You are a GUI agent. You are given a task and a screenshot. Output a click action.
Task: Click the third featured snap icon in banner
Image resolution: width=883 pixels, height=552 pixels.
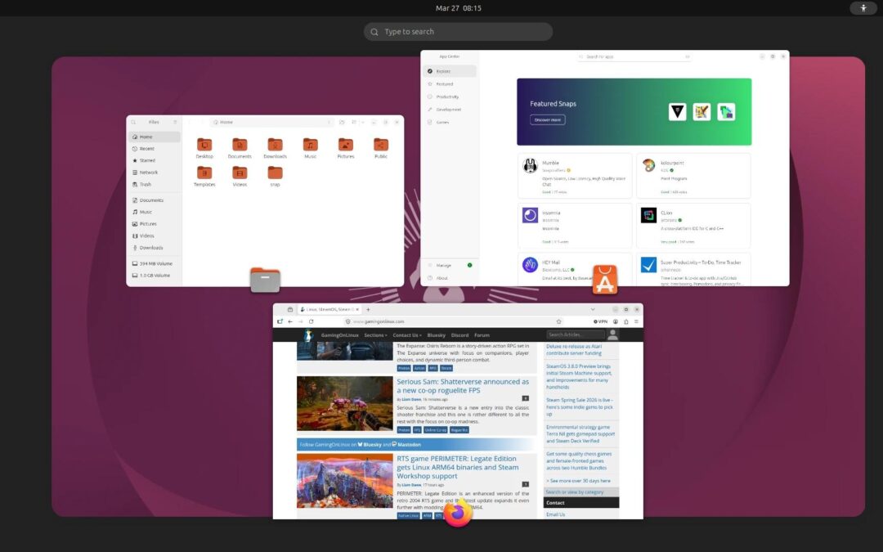[726, 111]
